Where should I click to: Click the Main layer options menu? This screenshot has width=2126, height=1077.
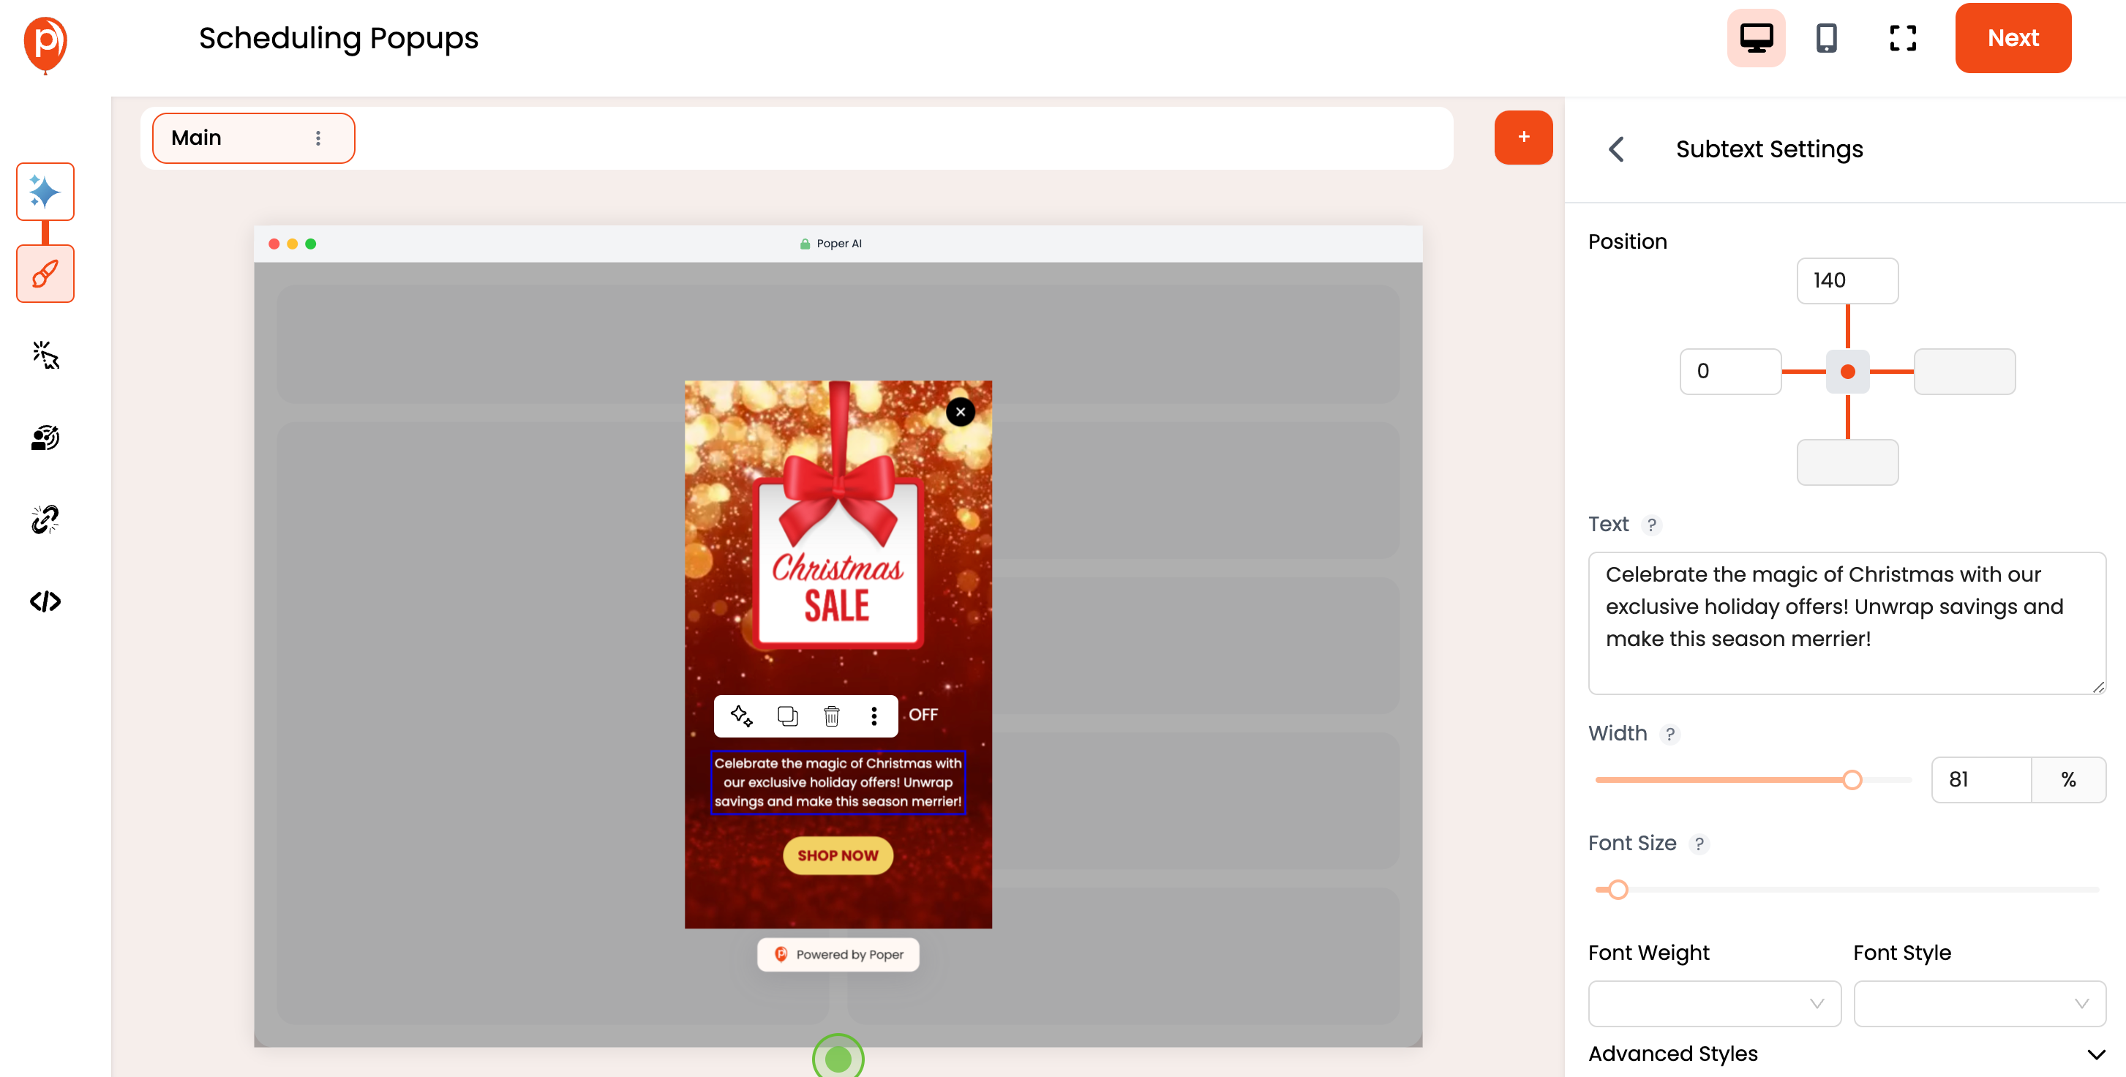318,138
